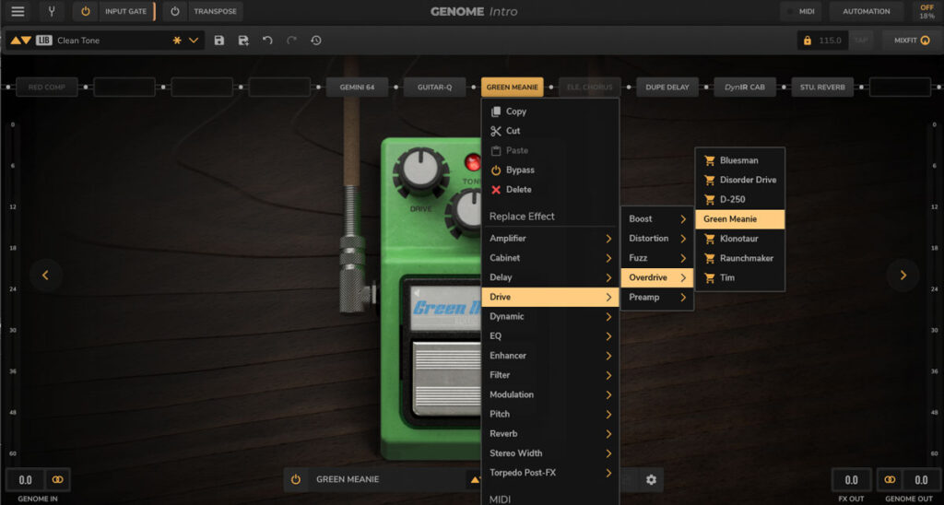Open the MIXFIT button
The width and height of the screenshot is (944, 505).
tap(912, 41)
